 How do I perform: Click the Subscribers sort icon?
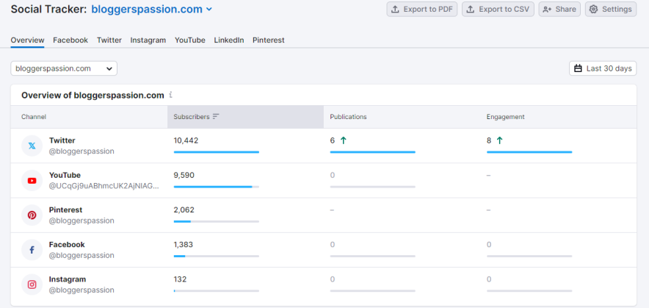216,117
